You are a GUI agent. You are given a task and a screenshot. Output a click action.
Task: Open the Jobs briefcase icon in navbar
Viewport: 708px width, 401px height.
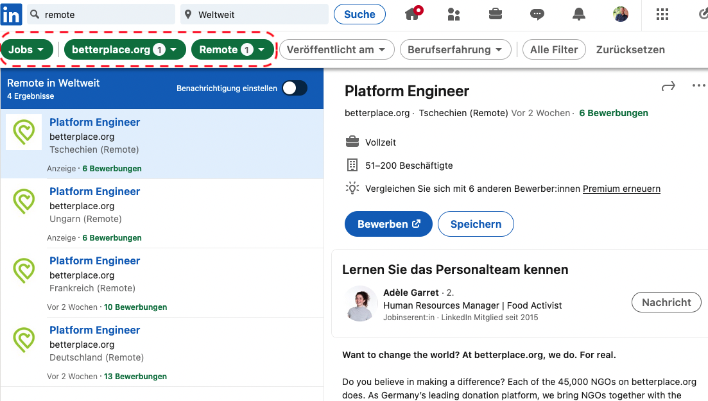496,14
